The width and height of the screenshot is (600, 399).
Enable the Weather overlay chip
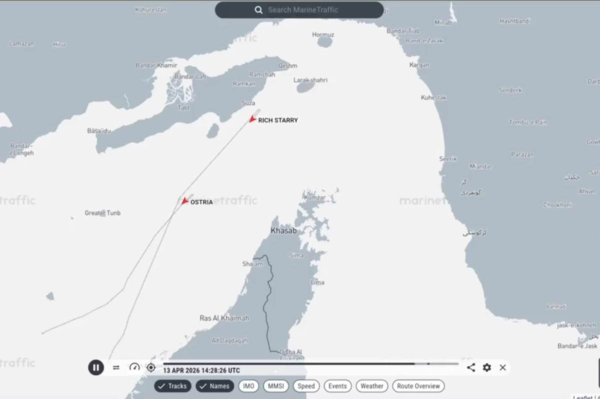click(371, 386)
